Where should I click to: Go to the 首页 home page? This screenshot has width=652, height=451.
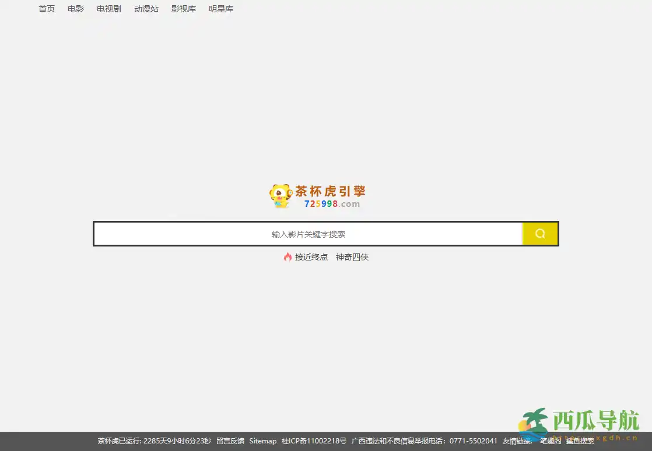coord(47,9)
